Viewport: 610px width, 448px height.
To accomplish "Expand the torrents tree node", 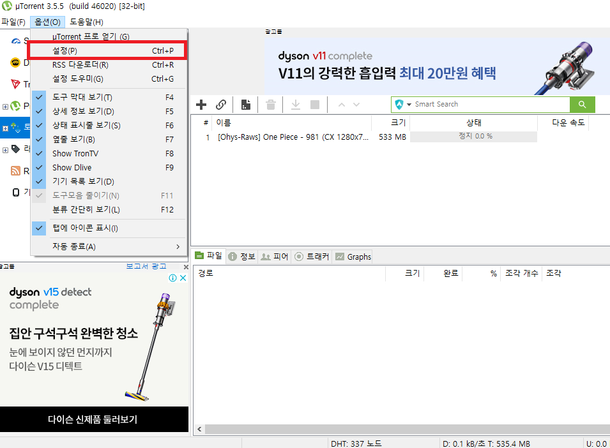I will tap(6, 128).
